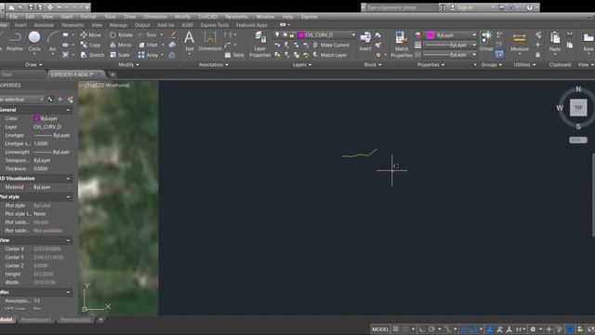The width and height of the screenshot is (595, 335).
Task: Expand the Draw panel
Action: (x=33, y=64)
